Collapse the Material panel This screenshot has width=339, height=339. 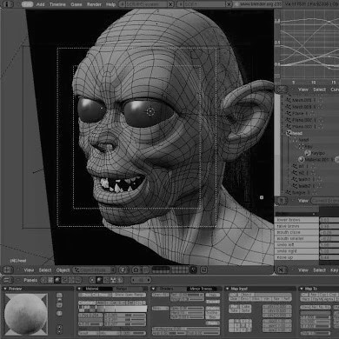pyautogui.click(x=79, y=289)
